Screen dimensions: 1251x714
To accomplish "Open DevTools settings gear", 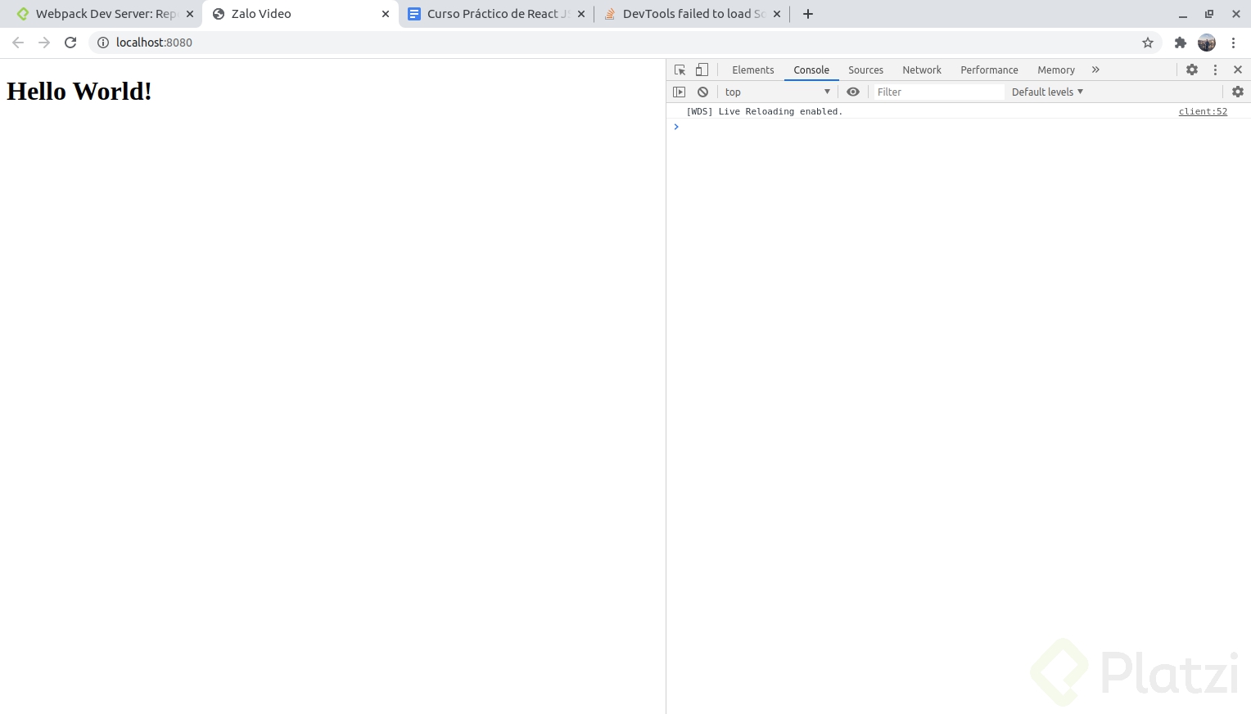I will (x=1192, y=70).
